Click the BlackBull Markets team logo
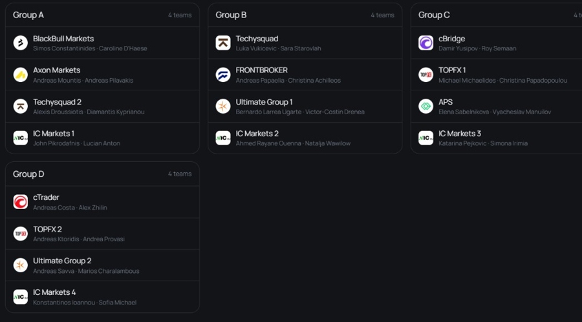582x322 pixels. [21, 43]
